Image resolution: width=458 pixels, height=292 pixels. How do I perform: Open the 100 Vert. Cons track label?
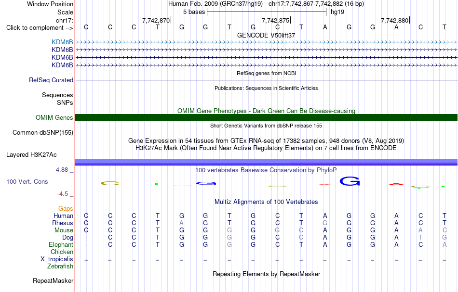point(27,181)
